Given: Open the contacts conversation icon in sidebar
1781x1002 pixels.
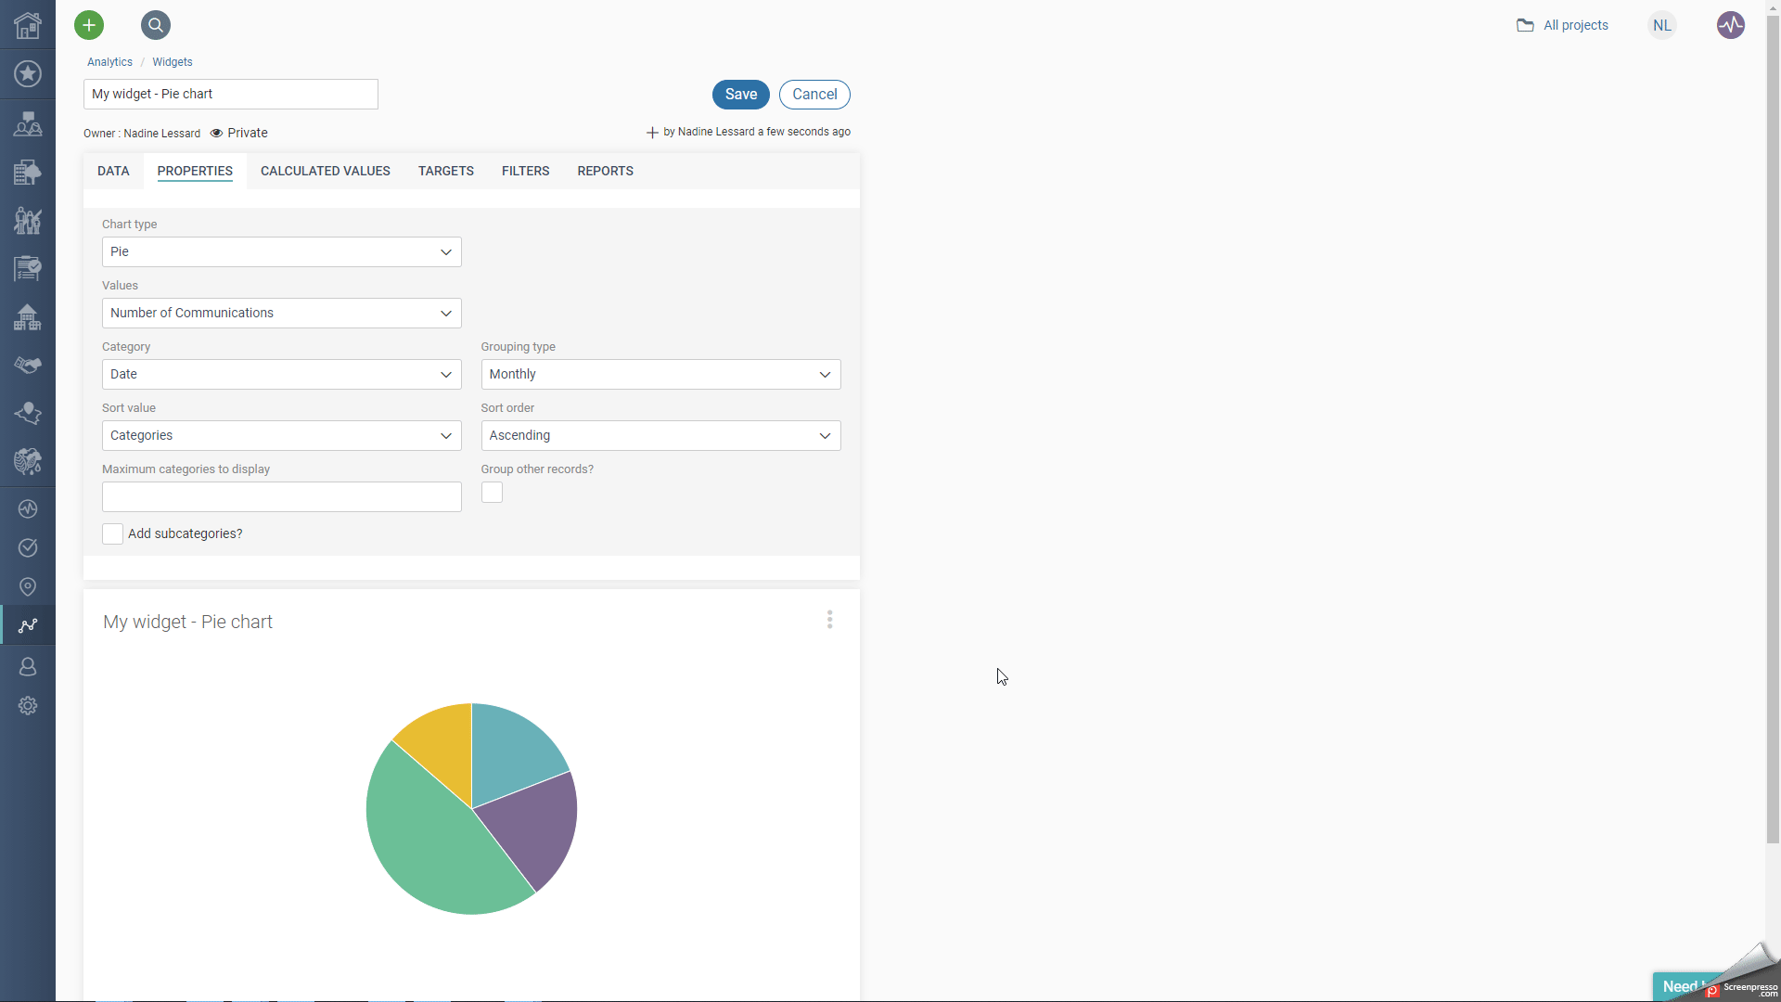Looking at the screenshot, I should [x=27, y=123].
